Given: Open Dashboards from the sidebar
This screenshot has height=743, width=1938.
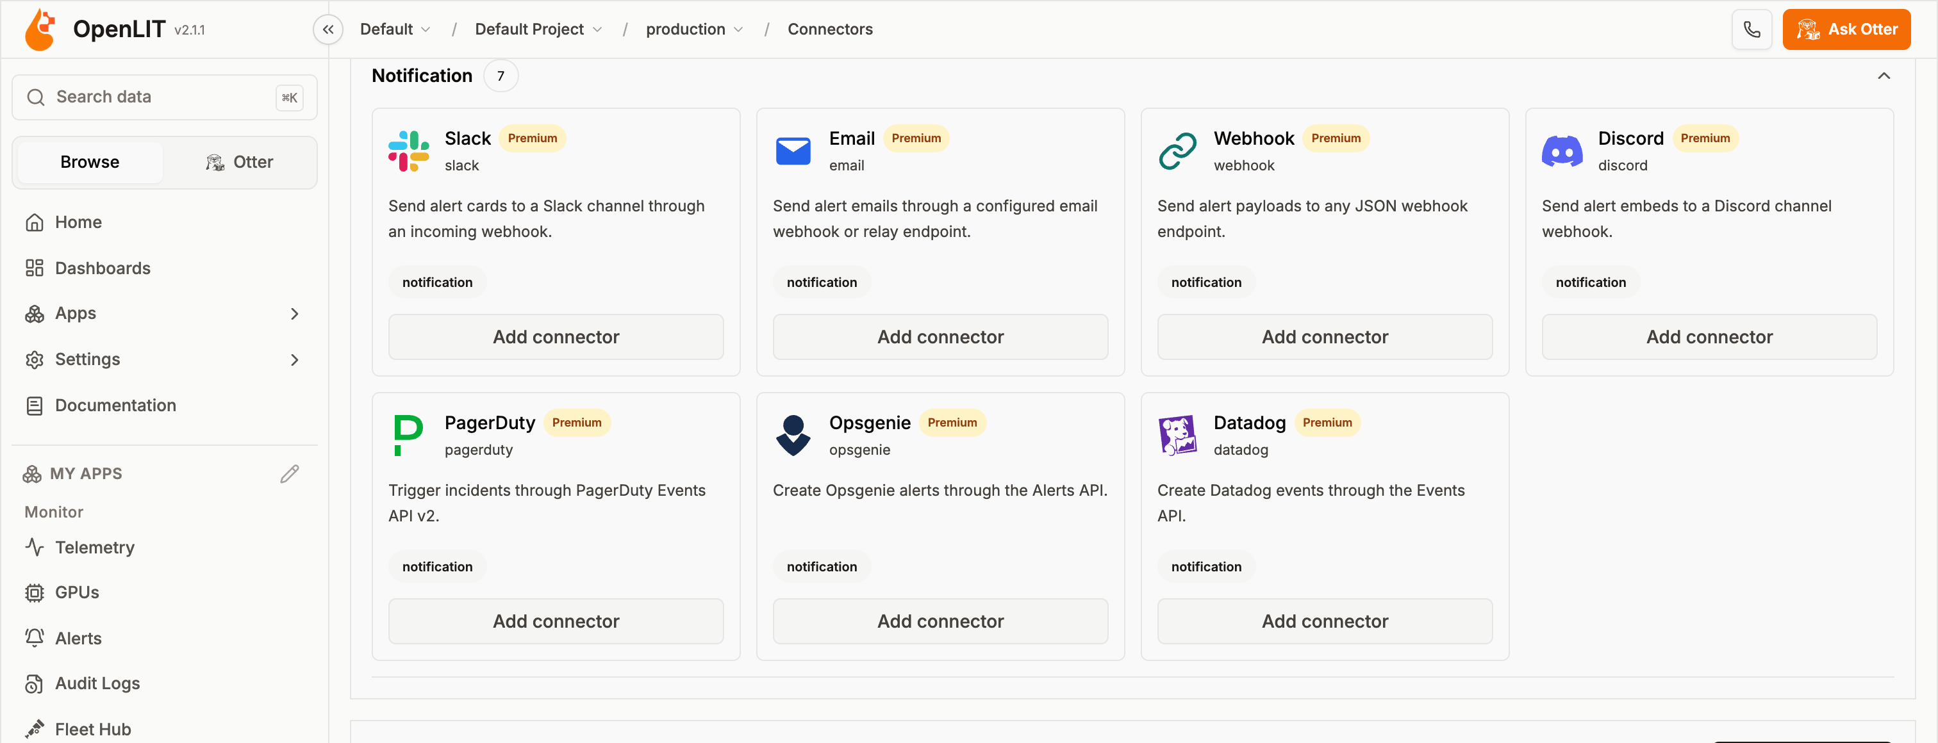Looking at the screenshot, I should pos(164,268).
